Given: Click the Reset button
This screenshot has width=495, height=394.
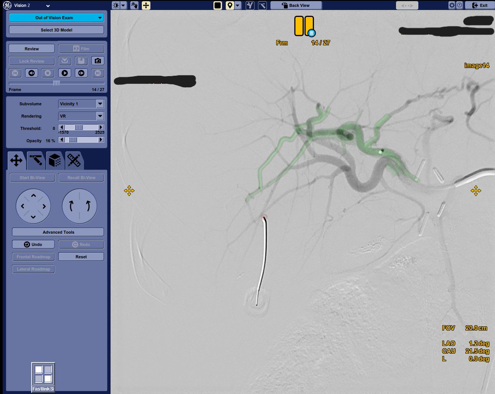Looking at the screenshot, I should point(81,256).
